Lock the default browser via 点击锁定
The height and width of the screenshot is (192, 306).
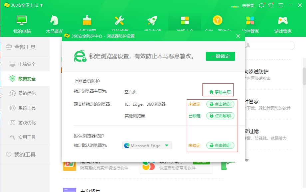[x=220, y=145]
